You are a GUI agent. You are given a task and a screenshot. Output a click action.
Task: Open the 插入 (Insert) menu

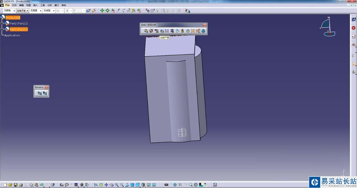tap(35, 5)
